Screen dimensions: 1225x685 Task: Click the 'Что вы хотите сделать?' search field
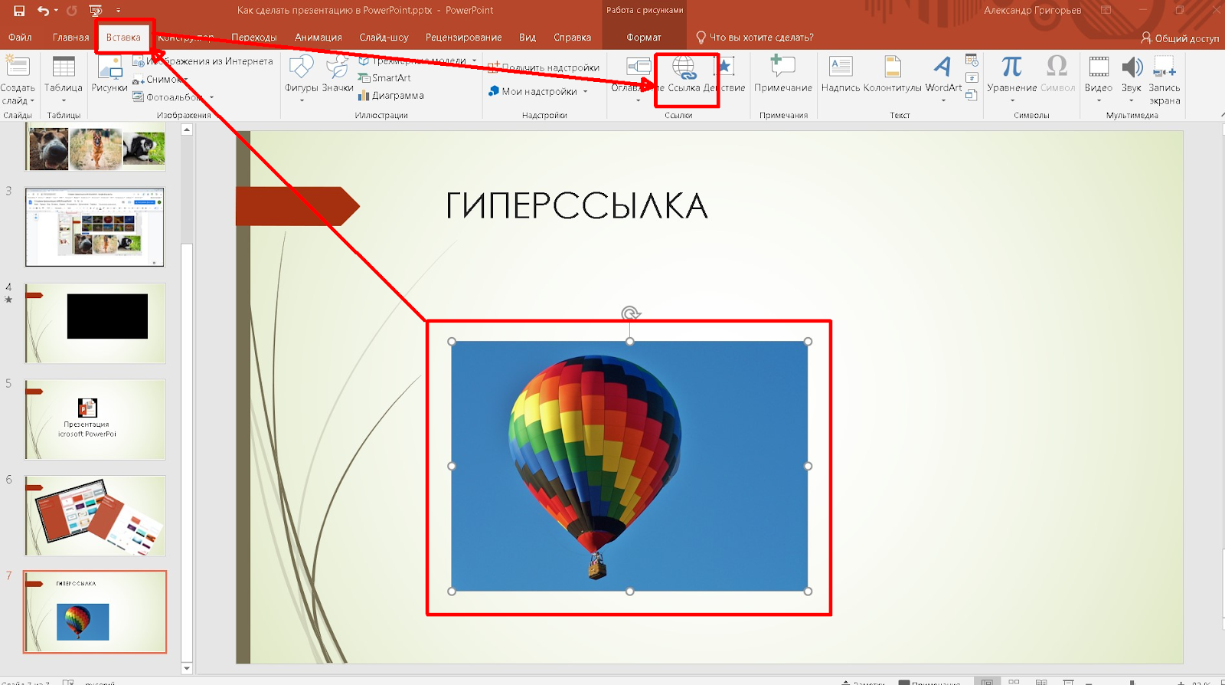760,38
